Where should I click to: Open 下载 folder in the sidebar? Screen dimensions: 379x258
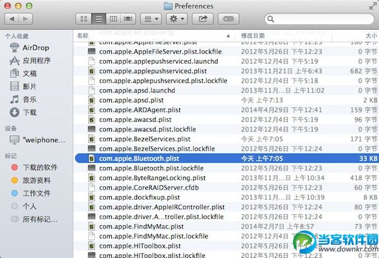point(23,113)
